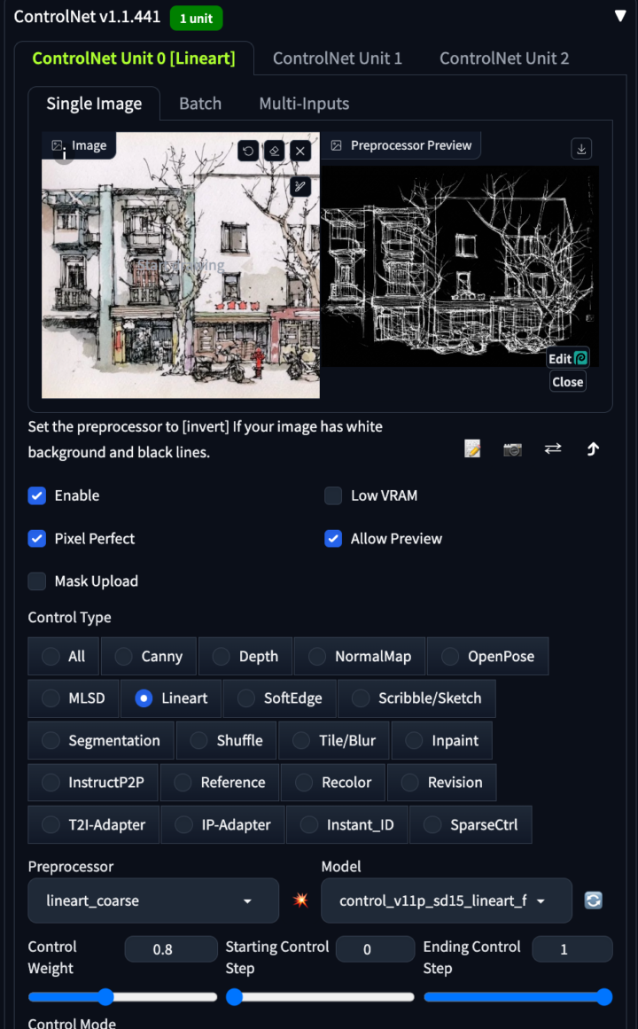This screenshot has width=638, height=1029.
Task: Open the brush tool on input image
Action: (301, 186)
